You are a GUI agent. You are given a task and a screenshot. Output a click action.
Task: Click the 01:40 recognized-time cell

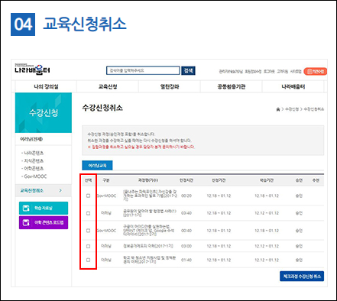[186, 260]
